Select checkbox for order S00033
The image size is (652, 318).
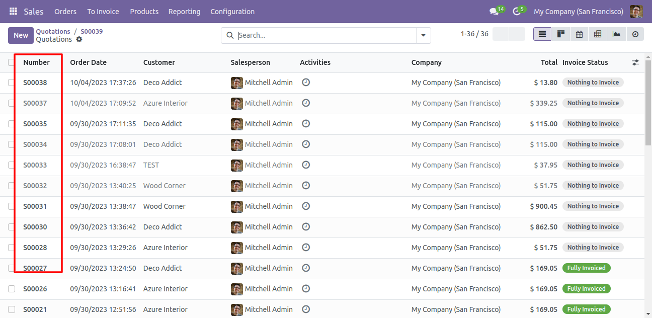coord(12,165)
